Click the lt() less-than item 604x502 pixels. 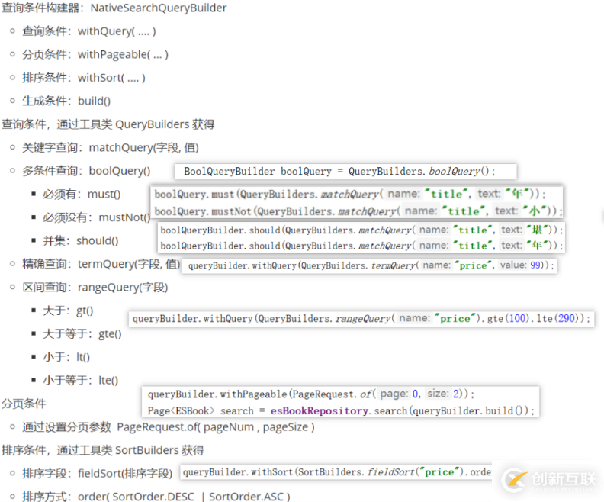coord(66,357)
